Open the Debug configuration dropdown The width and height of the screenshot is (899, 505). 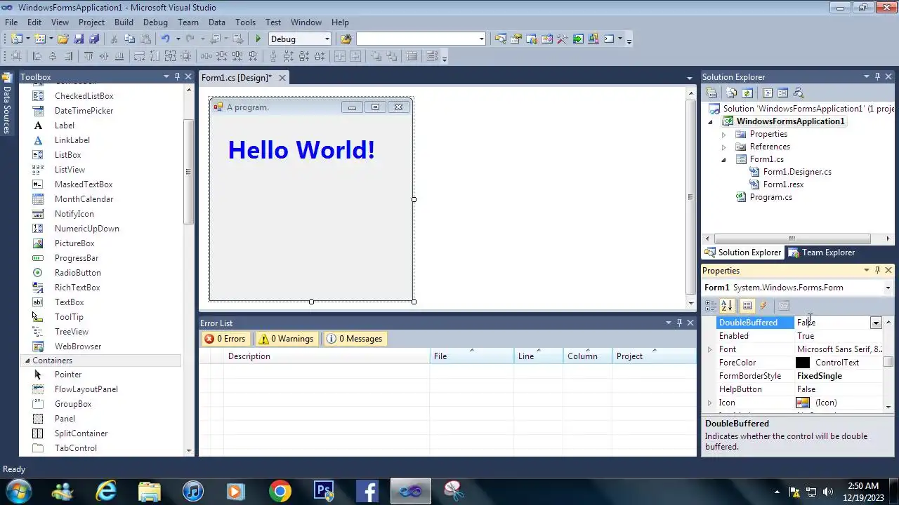(327, 39)
